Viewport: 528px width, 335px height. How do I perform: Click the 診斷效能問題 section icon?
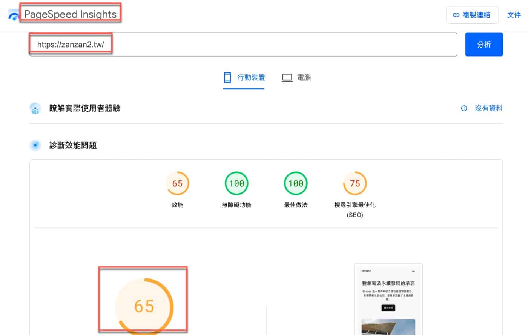tap(35, 145)
